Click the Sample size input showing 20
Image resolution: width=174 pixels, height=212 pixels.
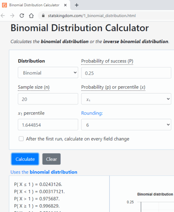tap(48, 99)
